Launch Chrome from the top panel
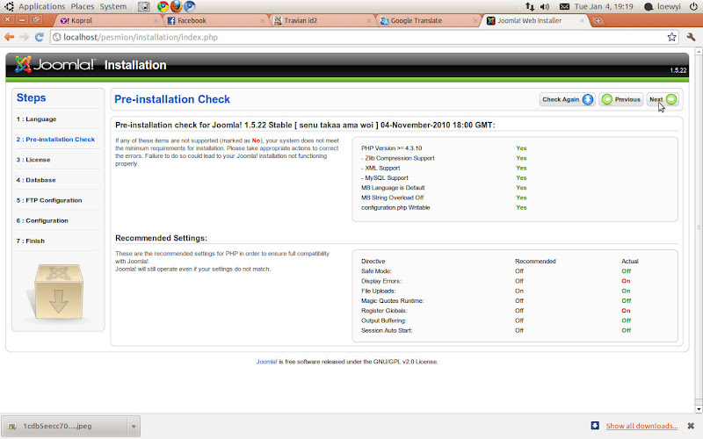The width and height of the screenshot is (703, 439). pyautogui.click(x=163, y=6)
